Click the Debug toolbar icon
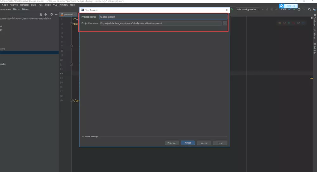Viewport: 317px width, 172px height. pyautogui.click(x=267, y=10)
